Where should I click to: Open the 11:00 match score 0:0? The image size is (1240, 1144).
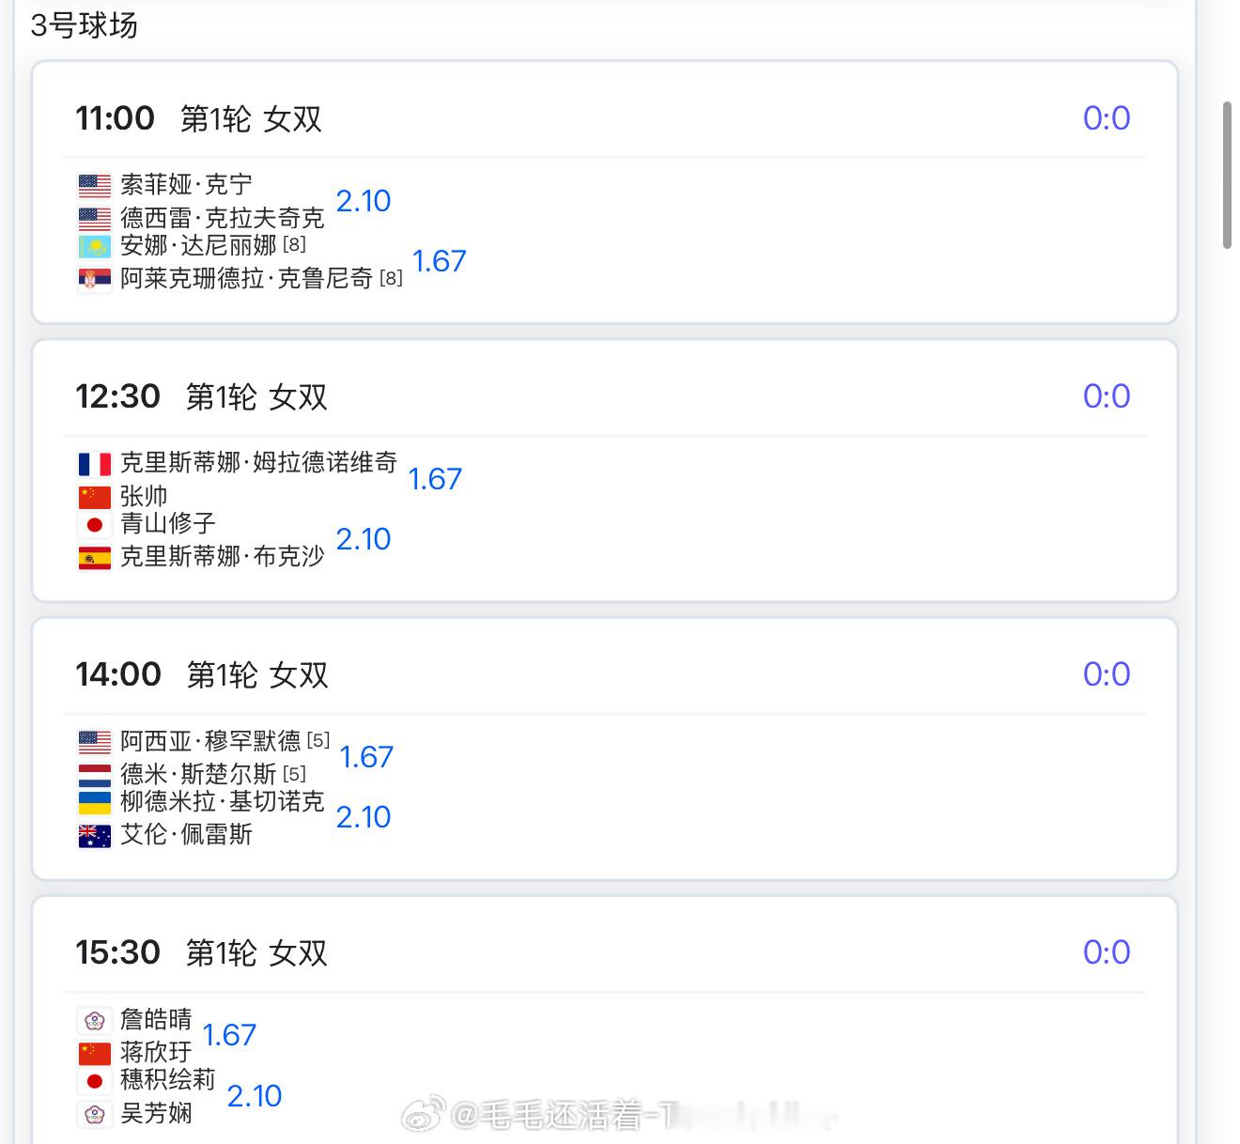pyautogui.click(x=1106, y=118)
